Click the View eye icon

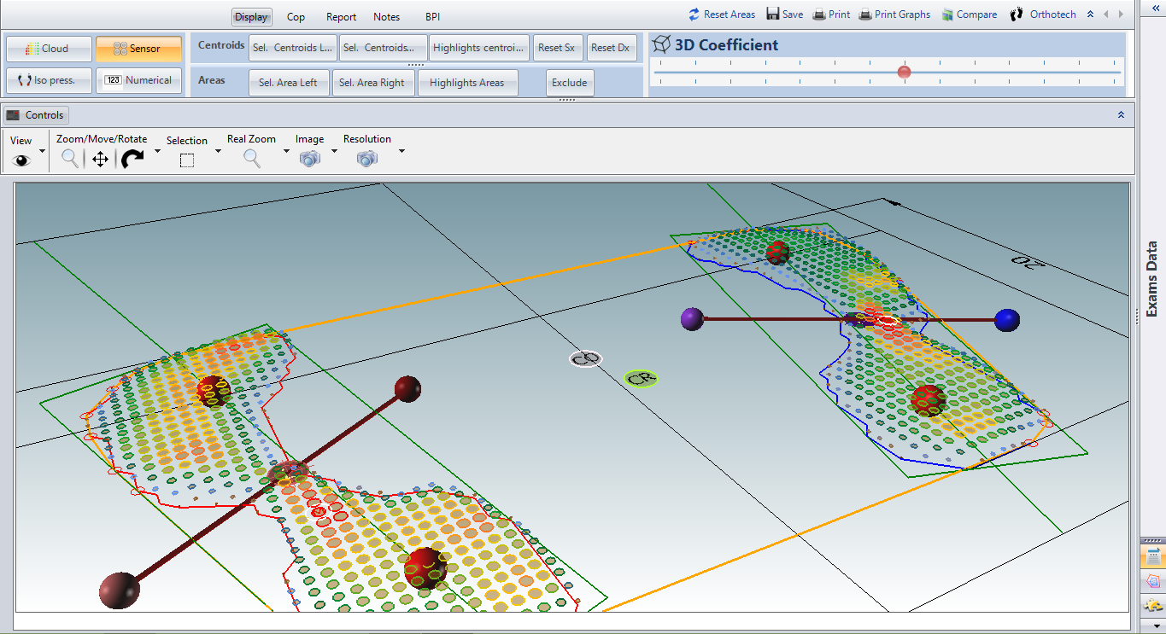tap(21, 160)
